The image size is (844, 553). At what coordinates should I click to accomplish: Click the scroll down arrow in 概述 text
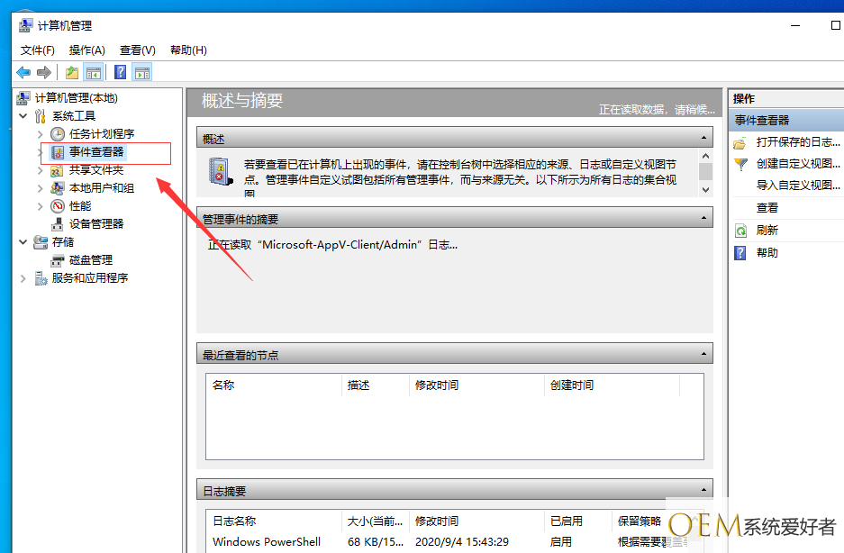point(705,190)
